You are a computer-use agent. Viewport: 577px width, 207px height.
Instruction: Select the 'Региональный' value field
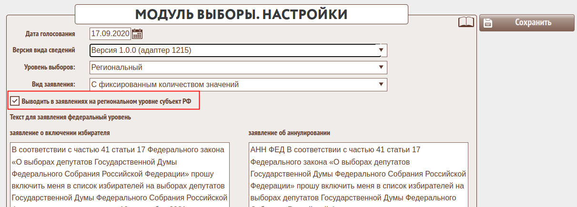(233, 68)
